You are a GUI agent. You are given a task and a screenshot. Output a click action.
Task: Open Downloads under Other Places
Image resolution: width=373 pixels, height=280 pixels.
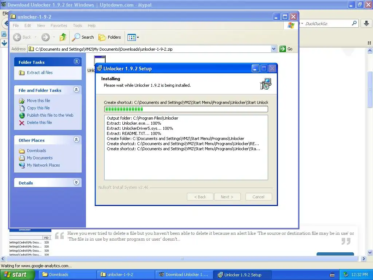tap(36, 151)
